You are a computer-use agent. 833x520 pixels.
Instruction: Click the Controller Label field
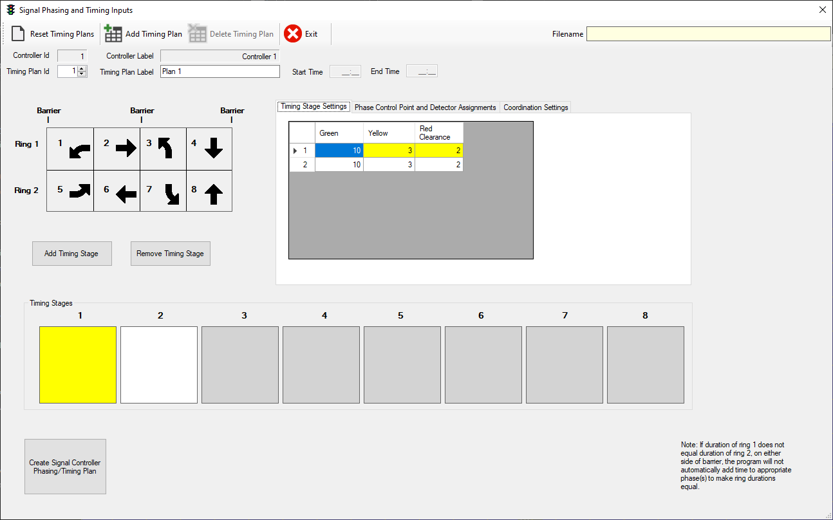click(220, 56)
